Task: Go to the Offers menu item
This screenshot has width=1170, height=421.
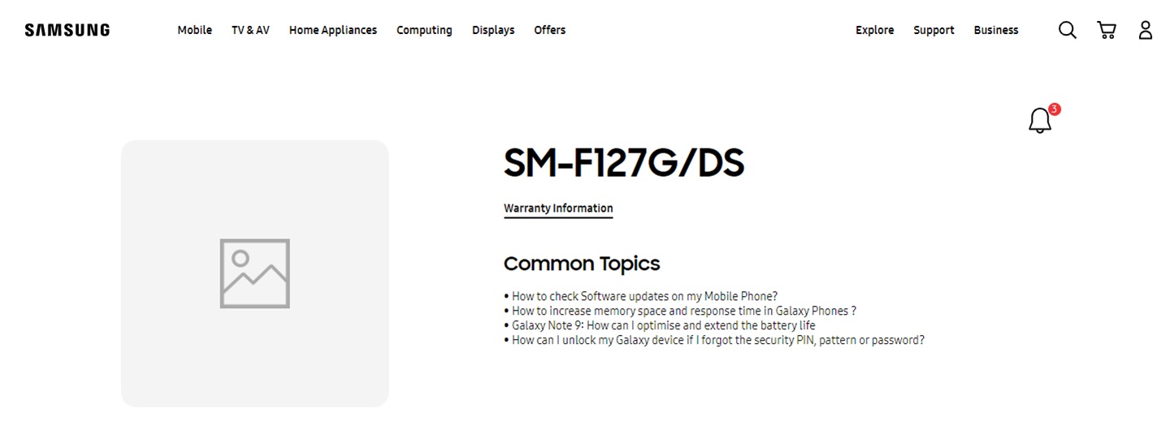Action: point(549,30)
